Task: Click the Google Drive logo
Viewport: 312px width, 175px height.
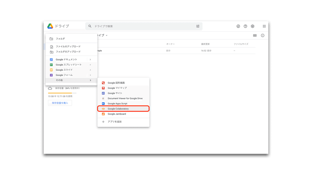Action: 50,26
